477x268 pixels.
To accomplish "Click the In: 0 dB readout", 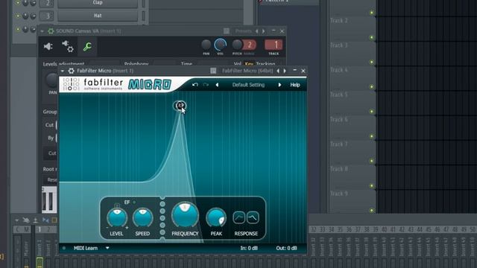I will click(249, 248).
